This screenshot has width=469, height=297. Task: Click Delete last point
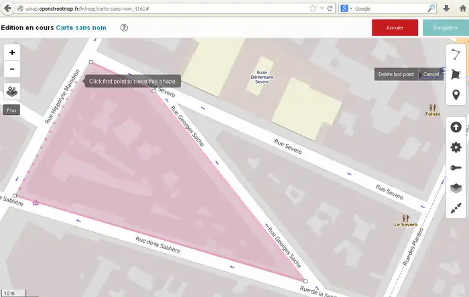[396, 74]
